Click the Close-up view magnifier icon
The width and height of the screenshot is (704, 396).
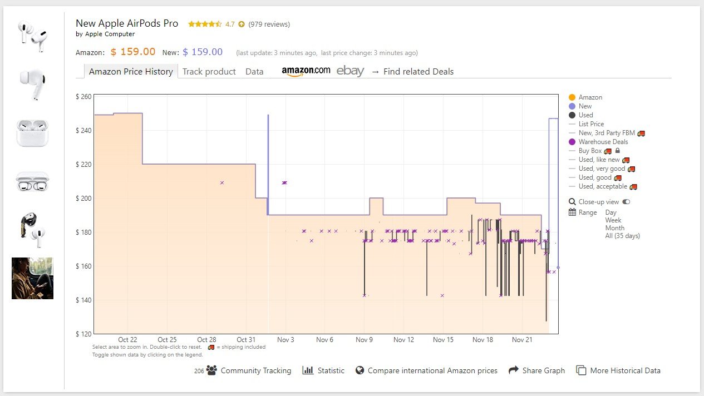point(572,202)
